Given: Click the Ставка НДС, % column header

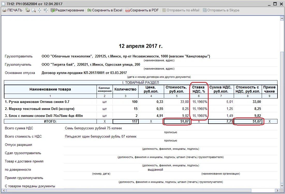Looking at the screenshot, I should click(x=199, y=89).
